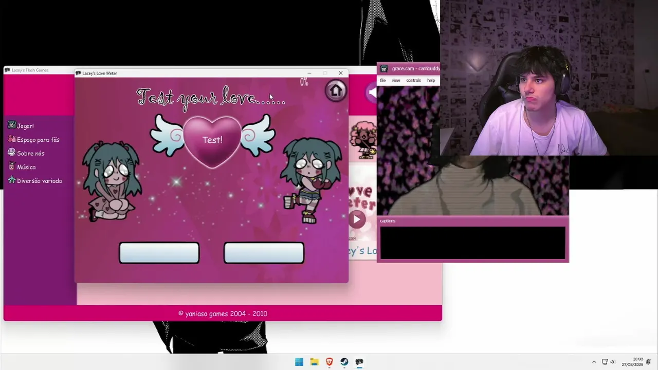
Task: Click the icon beside Sobre nós
Action: point(12,153)
